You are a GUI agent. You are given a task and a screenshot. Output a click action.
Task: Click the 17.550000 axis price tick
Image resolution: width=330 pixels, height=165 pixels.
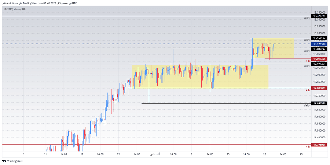coord(319,124)
